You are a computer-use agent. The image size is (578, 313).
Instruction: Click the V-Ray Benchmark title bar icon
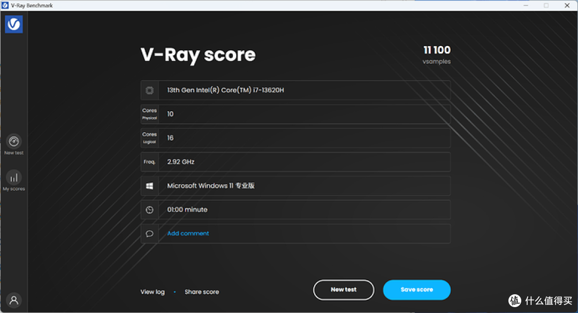[x=5, y=5]
